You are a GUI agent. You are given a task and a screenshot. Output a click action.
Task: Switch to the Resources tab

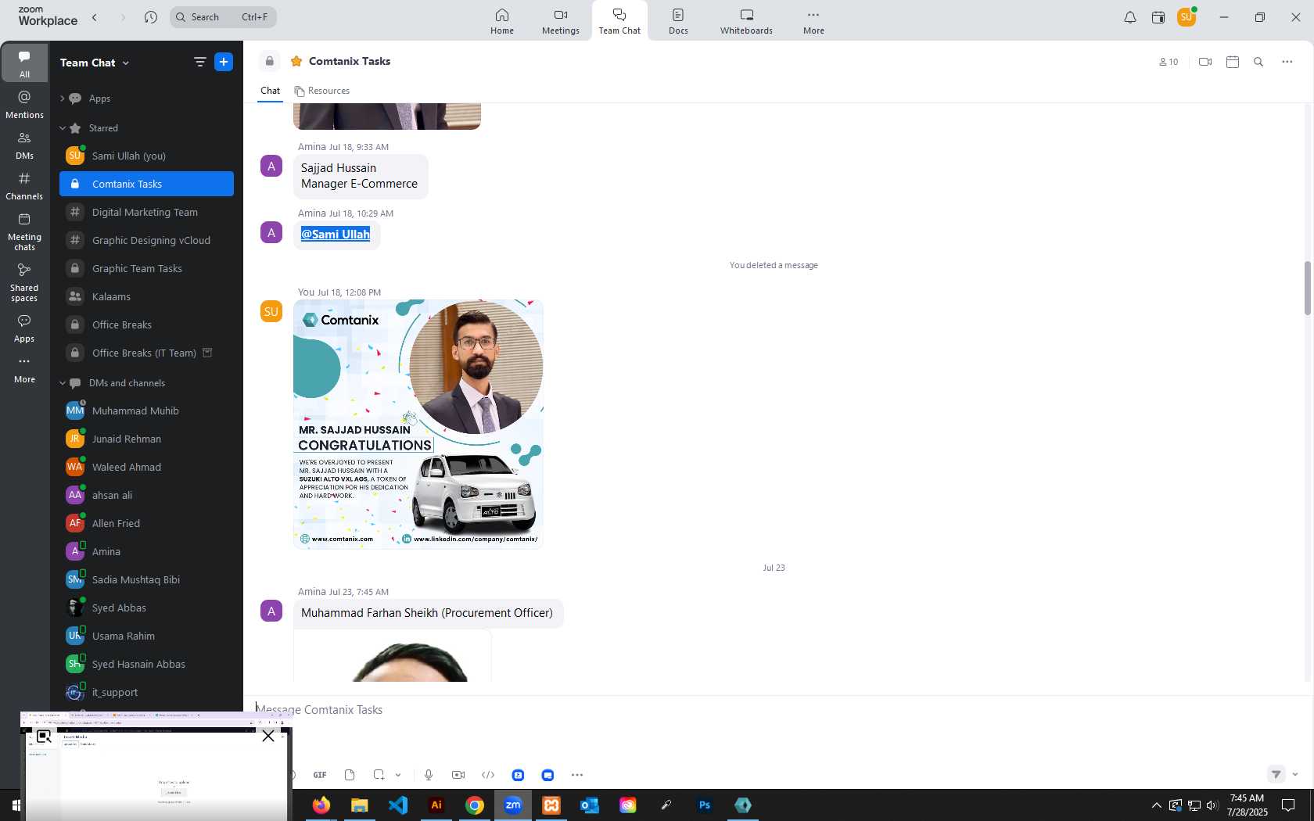[x=322, y=91]
